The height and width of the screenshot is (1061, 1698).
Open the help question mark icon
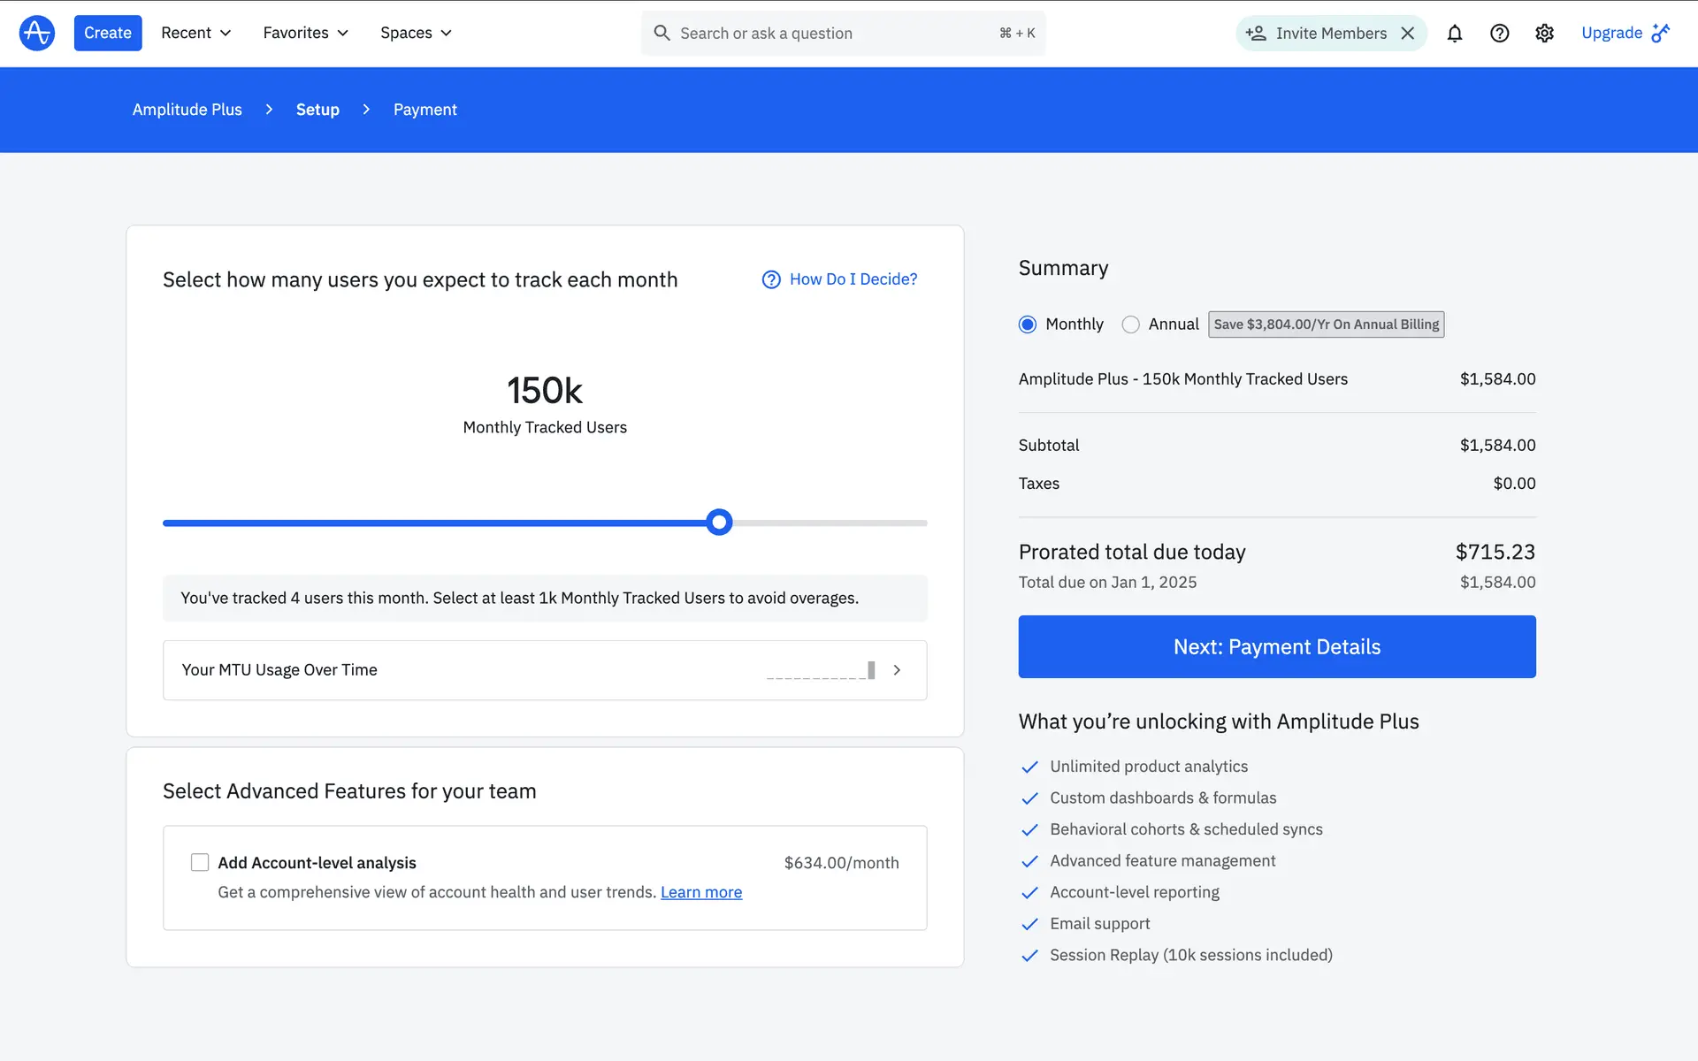tap(1499, 34)
